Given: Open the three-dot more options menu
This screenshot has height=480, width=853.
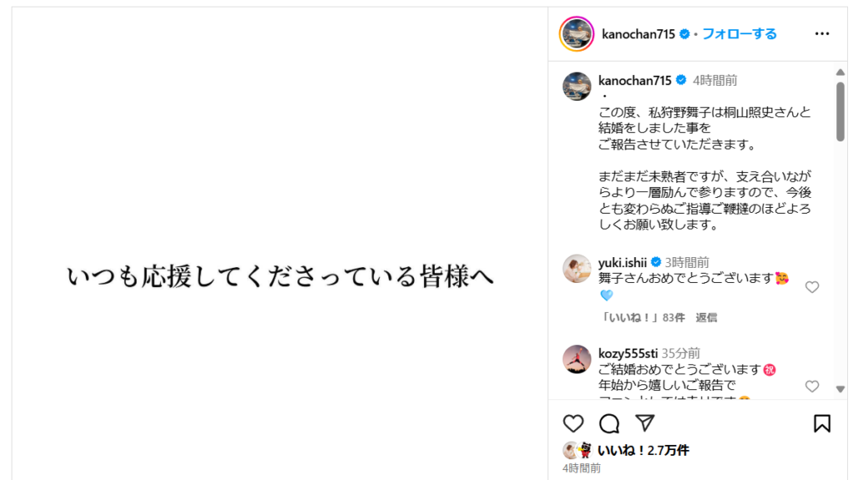Looking at the screenshot, I should pos(821,34).
